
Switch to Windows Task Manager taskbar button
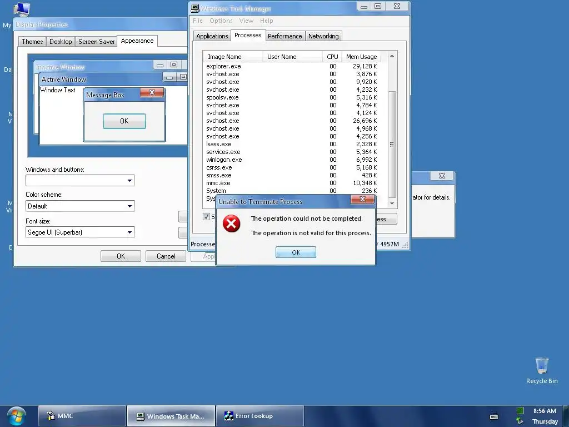click(171, 416)
